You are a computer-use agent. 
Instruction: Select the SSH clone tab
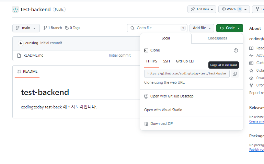[x=167, y=61]
